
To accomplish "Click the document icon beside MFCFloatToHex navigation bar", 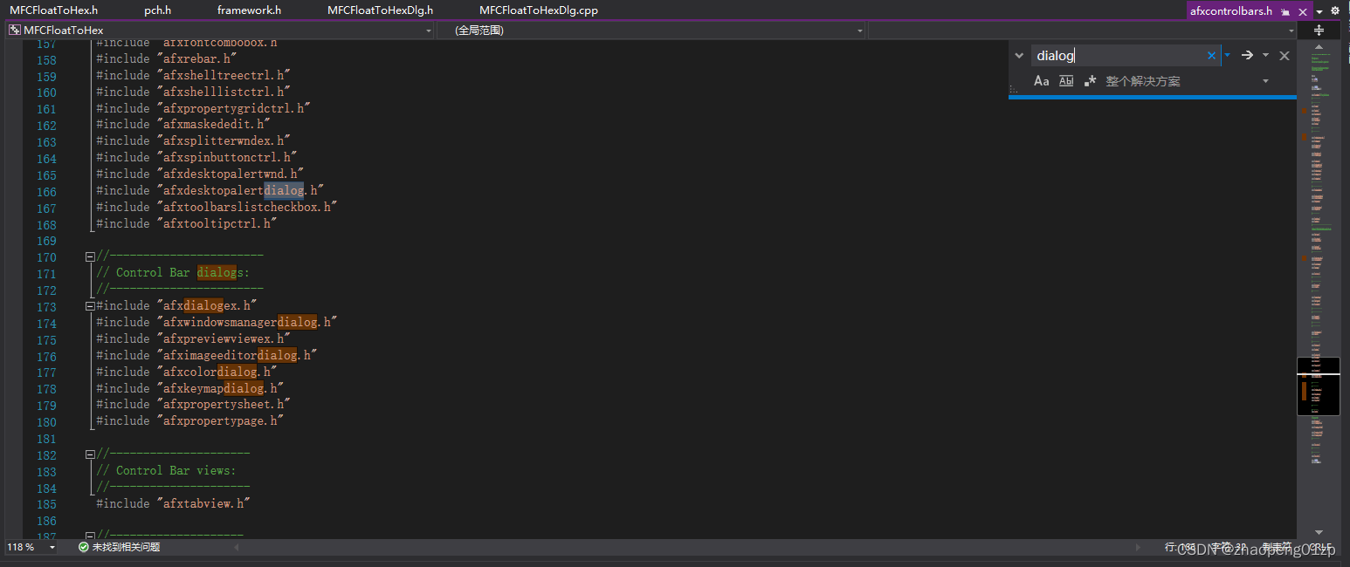I will tap(13, 29).
